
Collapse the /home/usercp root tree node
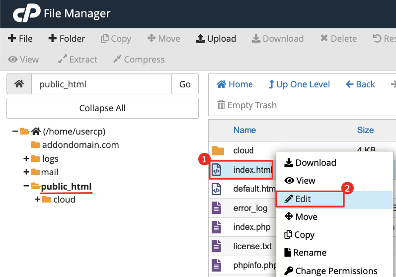(15, 131)
